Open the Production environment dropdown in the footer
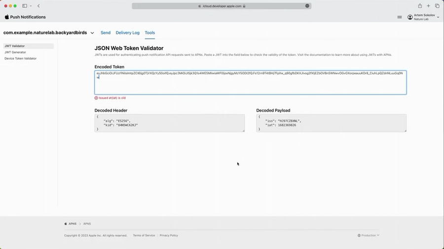This screenshot has width=444, height=249. (368, 235)
